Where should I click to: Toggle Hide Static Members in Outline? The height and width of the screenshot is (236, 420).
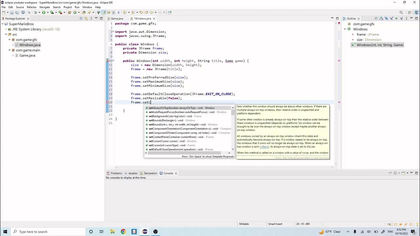click(x=391, y=18)
